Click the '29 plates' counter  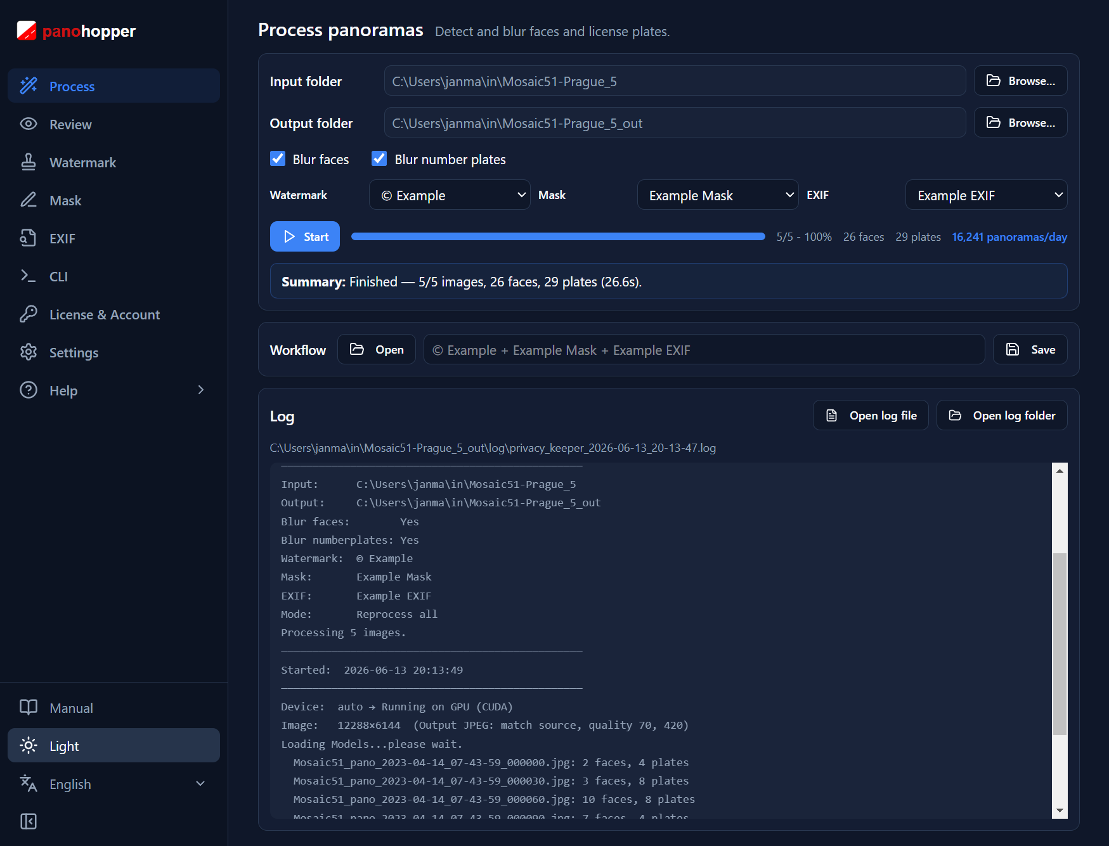coord(918,236)
